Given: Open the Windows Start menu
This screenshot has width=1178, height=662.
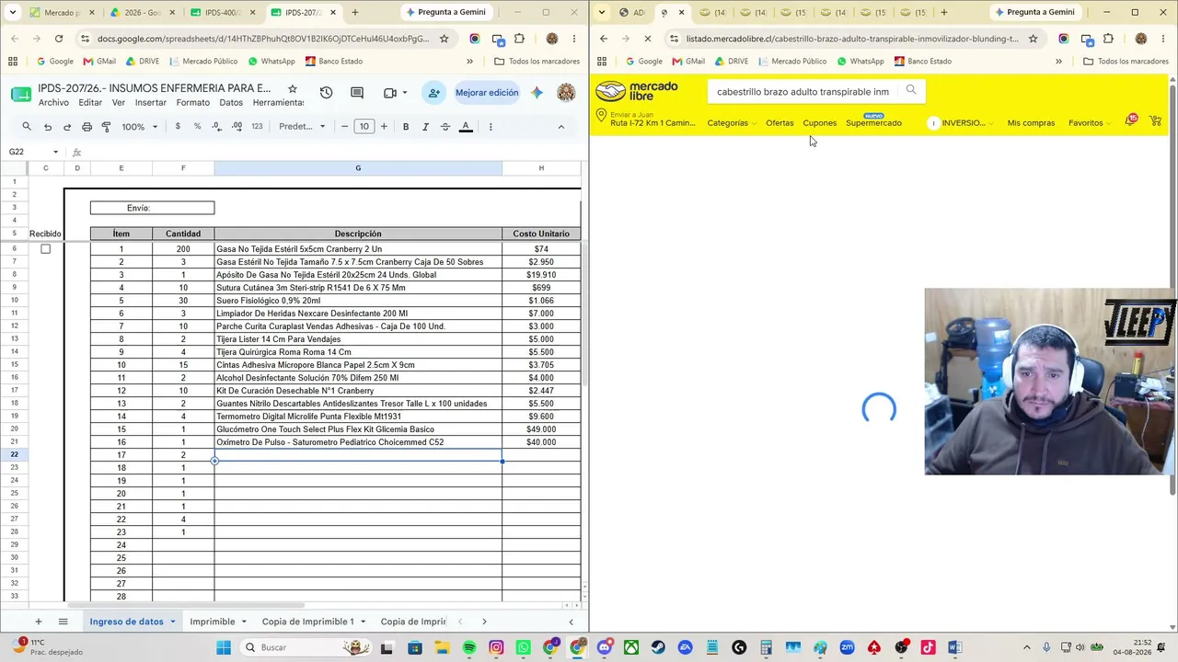Looking at the screenshot, I should pyautogui.click(x=224, y=647).
